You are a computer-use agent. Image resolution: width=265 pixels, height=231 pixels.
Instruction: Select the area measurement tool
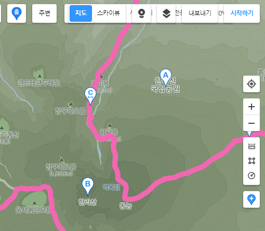point(251,161)
